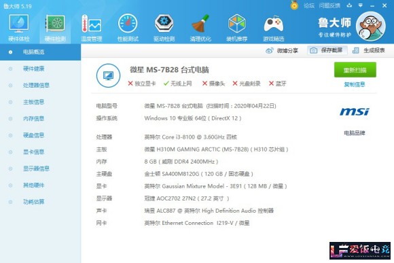Click the H310M GAMING ARCTIC motherboard value

click(x=216, y=150)
